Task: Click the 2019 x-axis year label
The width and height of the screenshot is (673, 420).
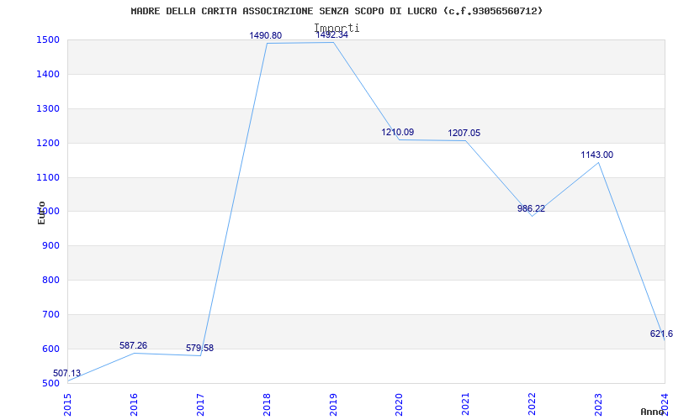Action: (x=333, y=405)
